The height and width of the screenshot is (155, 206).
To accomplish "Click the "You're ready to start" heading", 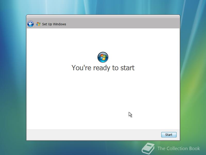I will tap(103, 68).
